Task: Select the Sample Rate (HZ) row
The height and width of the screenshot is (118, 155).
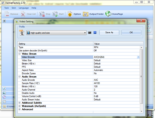Action: click(x=79, y=83)
